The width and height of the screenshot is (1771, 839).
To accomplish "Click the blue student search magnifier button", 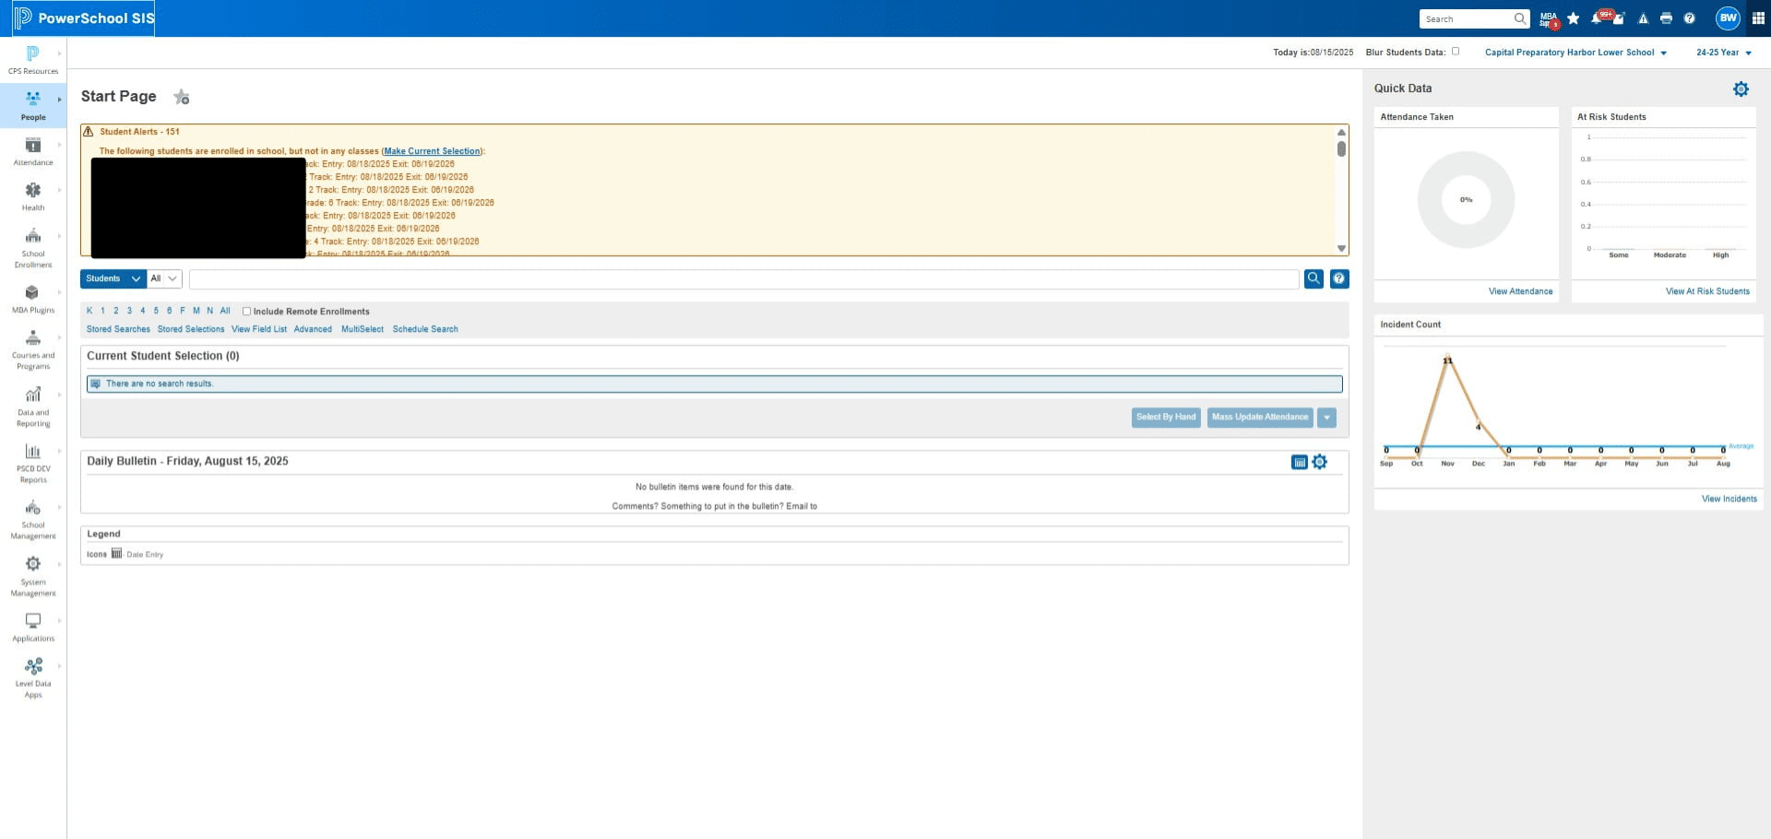I will [x=1313, y=278].
